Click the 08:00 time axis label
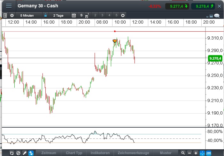The image size is (224, 156). click(102, 22)
